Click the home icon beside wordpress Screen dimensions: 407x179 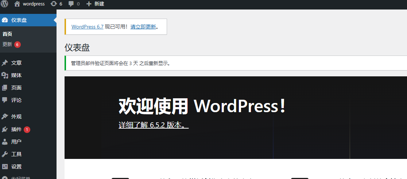pyautogui.click(x=17, y=4)
